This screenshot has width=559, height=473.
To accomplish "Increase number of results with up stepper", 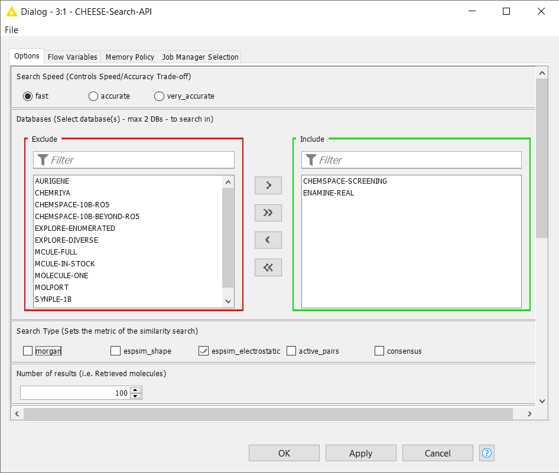I will tap(135, 390).
